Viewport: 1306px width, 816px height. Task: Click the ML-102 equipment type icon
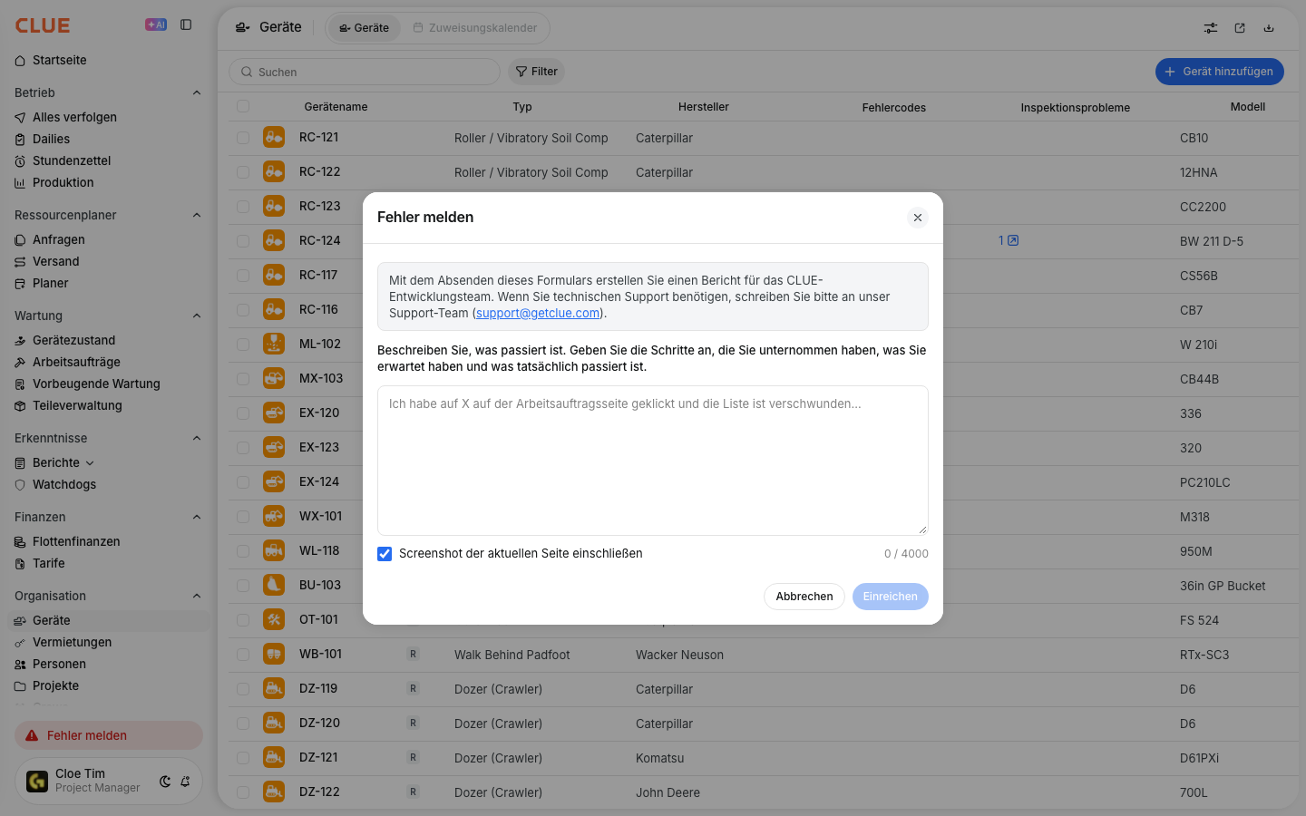pyautogui.click(x=274, y=344)
